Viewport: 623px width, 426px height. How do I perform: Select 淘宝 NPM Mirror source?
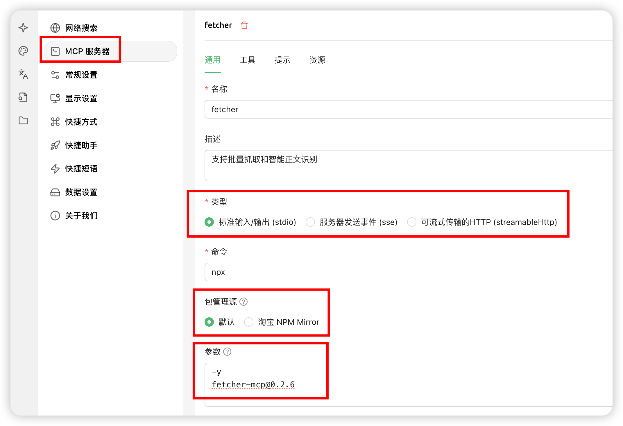point(282,322)
